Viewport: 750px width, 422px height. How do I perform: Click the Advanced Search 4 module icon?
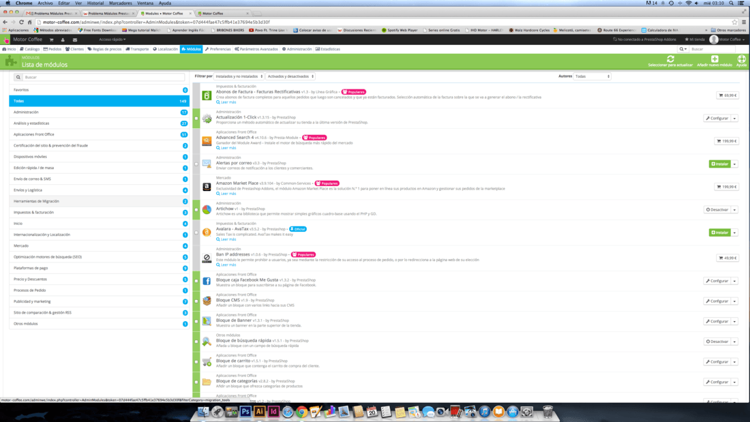(x=207, y=141)
